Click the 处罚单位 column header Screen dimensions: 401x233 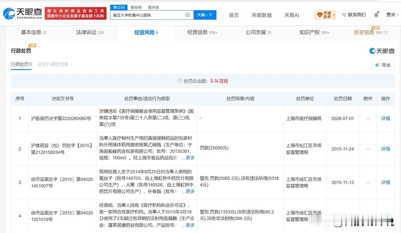coord(305,99)
